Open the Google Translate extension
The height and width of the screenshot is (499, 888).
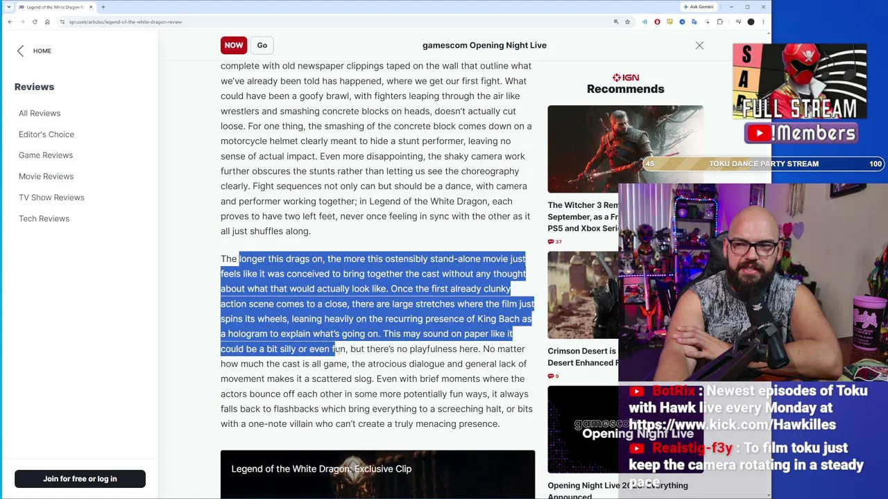[x=694, y=22]
